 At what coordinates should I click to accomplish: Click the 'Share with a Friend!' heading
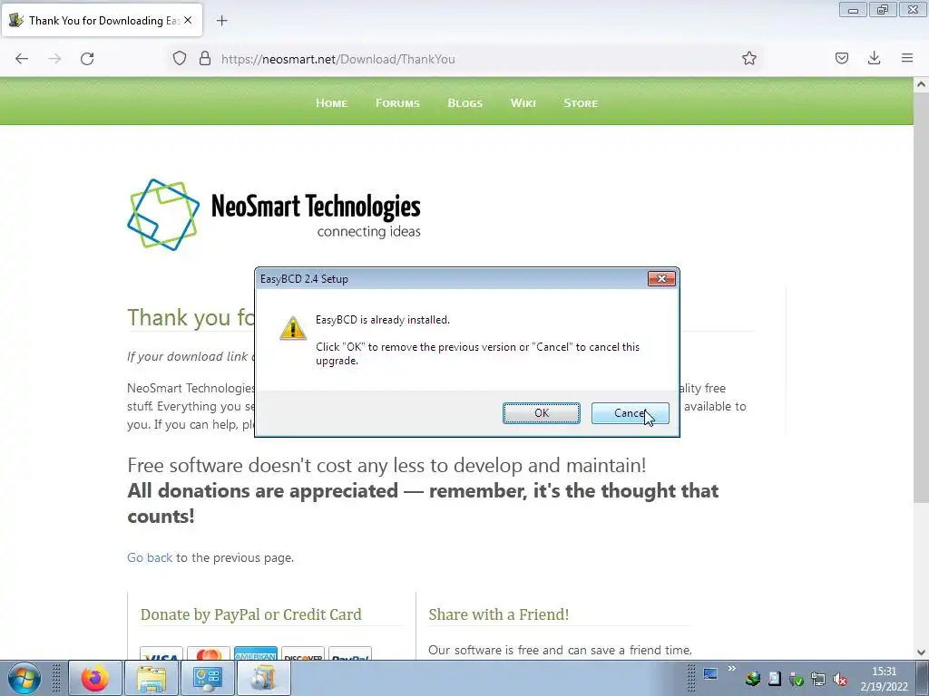(498, 614)
